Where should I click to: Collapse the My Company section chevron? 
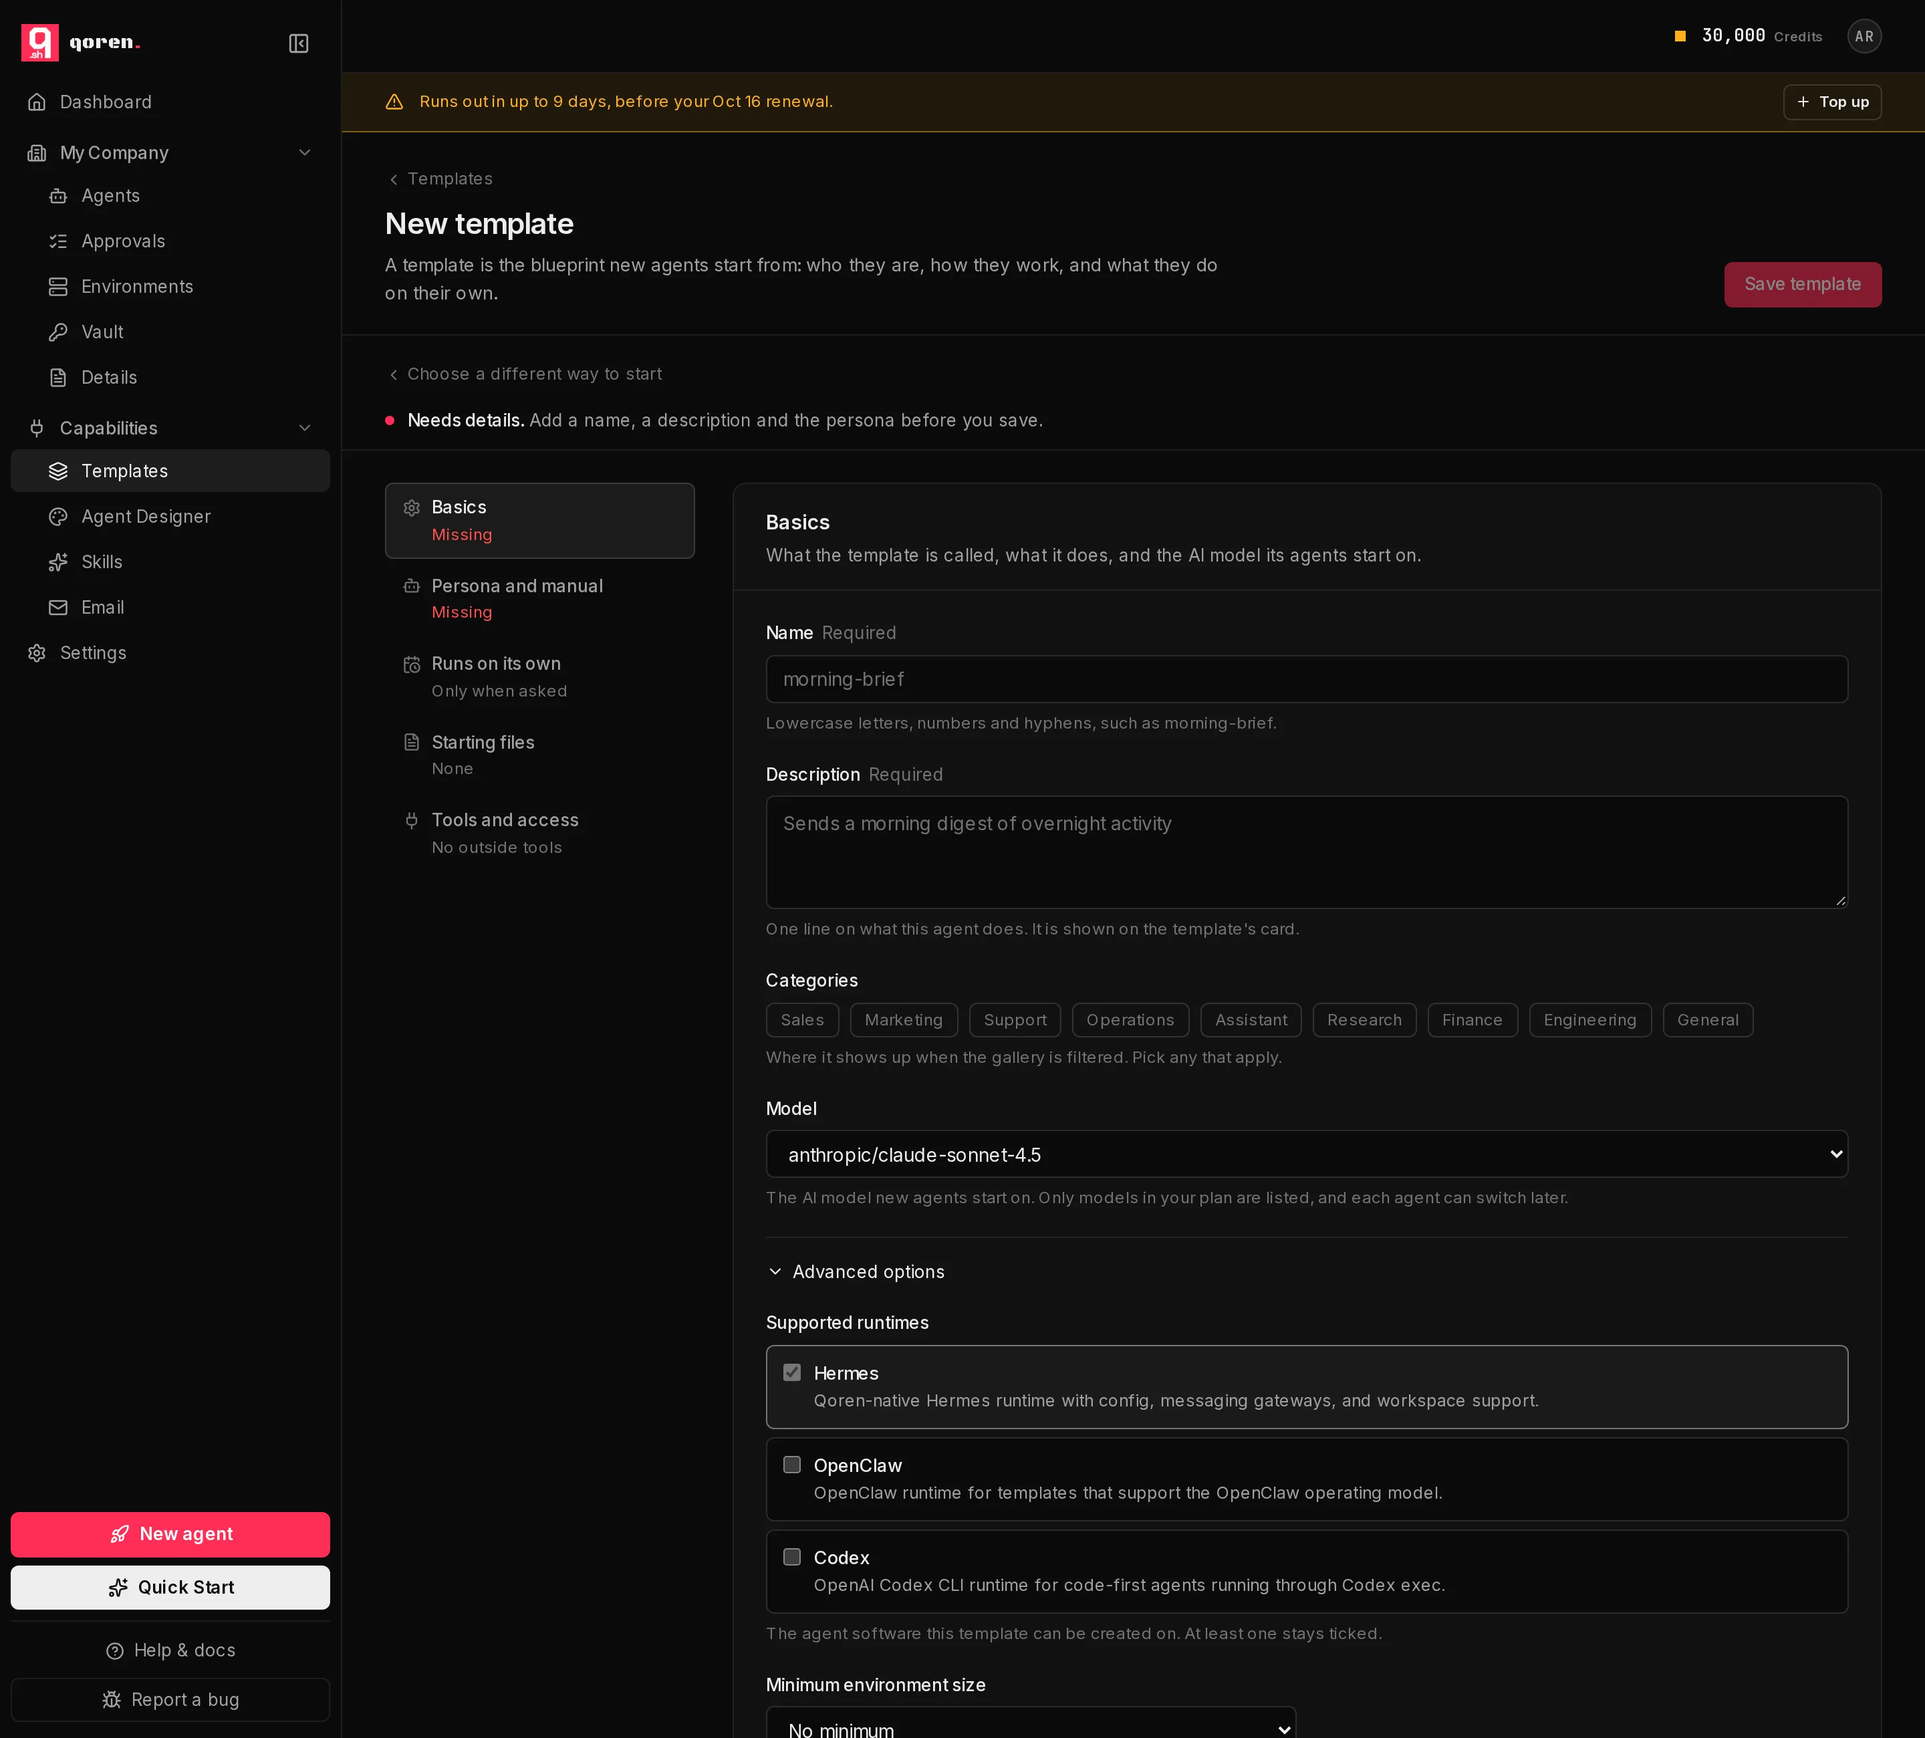tap(305, 153)
